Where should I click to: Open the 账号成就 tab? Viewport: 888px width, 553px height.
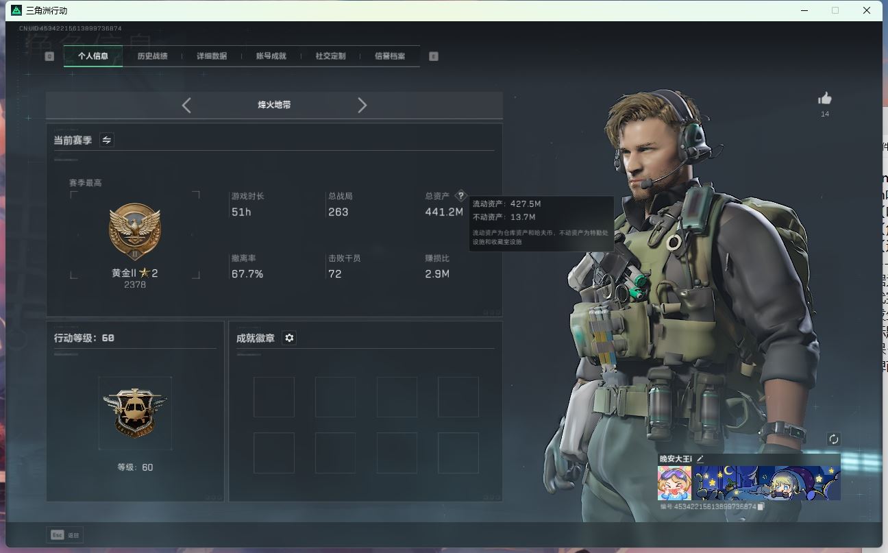271,56
